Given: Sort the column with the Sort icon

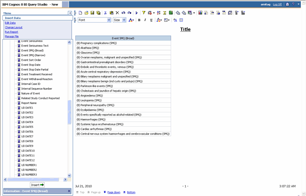Looking at the screenshot, I should [x=159, y=13].
